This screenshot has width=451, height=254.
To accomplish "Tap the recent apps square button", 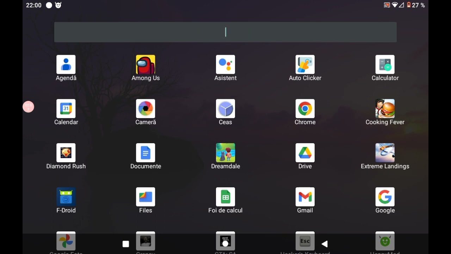I will click(x=126, y=244).
